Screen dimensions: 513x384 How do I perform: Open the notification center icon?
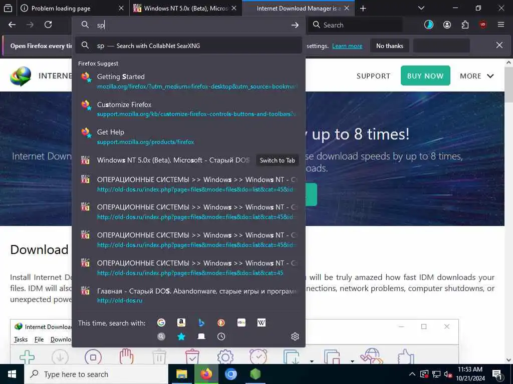point(497,374)
